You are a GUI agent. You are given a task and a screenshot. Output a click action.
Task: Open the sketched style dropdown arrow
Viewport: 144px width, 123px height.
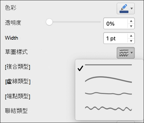click(132, 53)
